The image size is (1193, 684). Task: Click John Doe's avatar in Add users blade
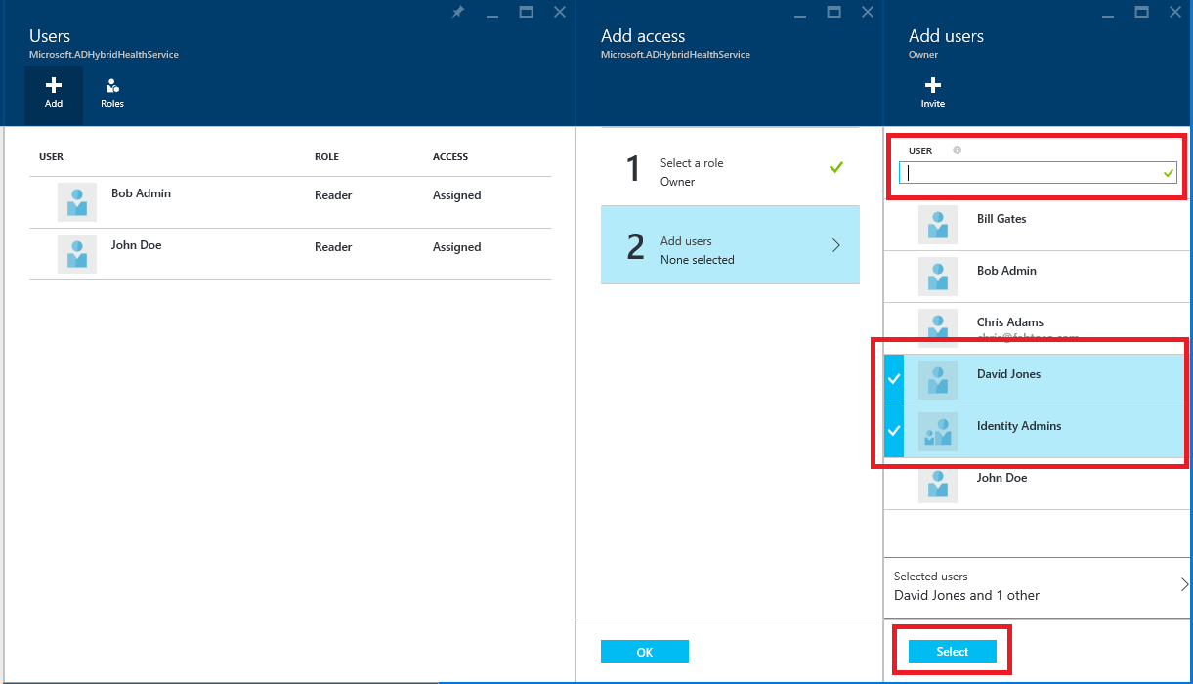[x=937, y=484]
